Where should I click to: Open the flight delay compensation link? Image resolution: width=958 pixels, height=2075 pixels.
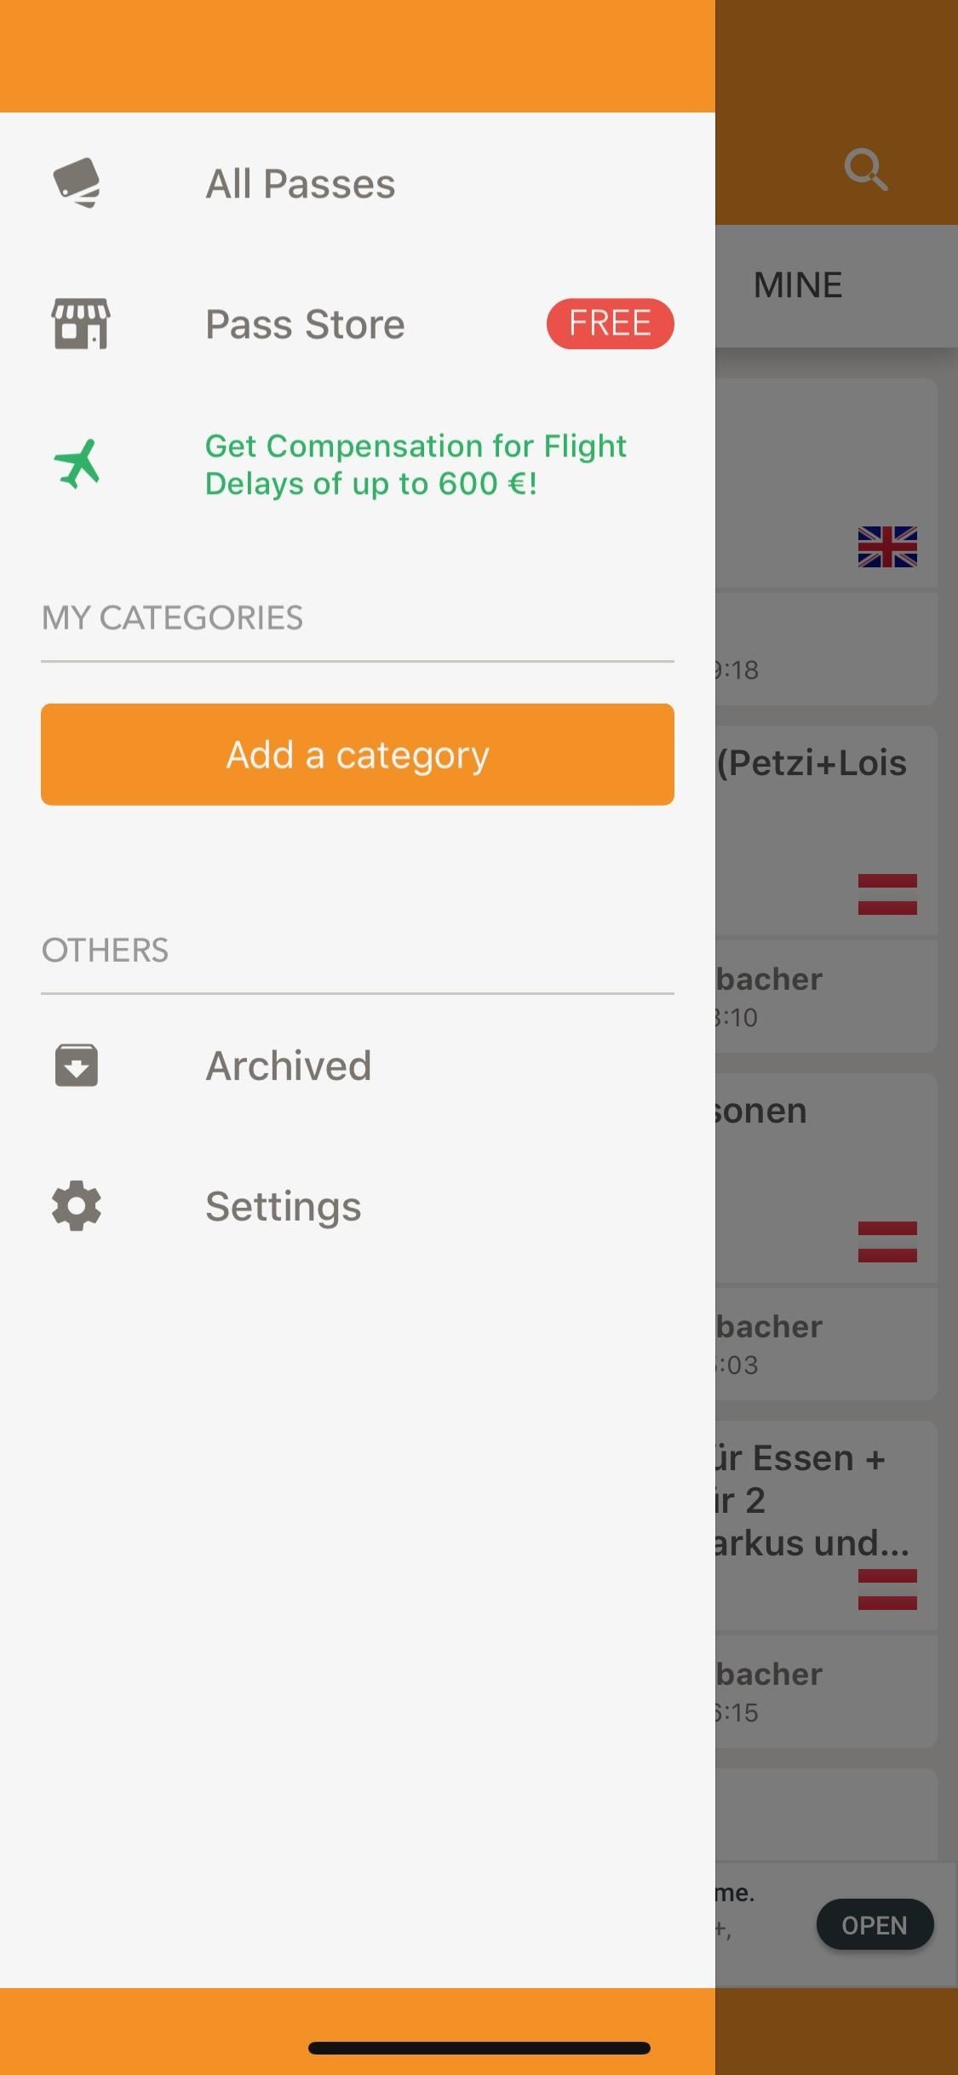click(416, 465)
